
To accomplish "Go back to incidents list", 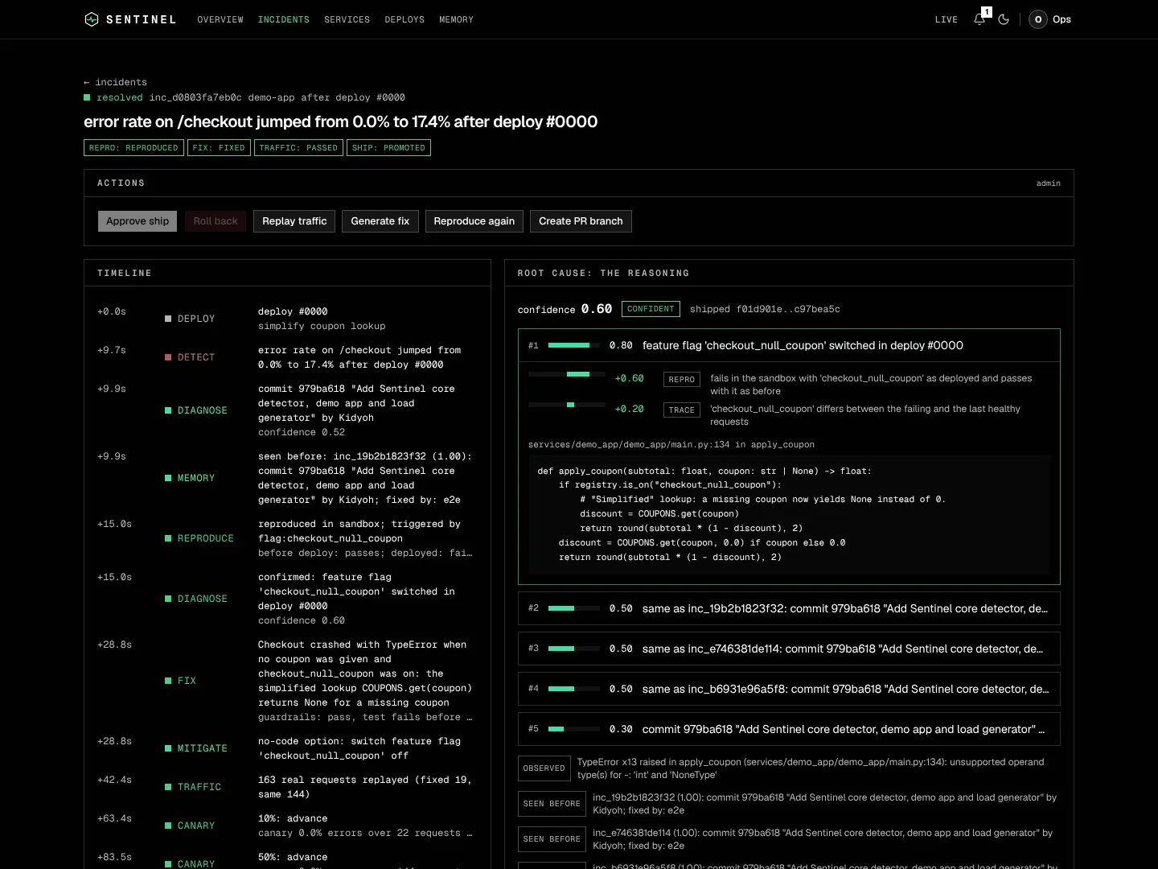I will click(x=115, y=82).
